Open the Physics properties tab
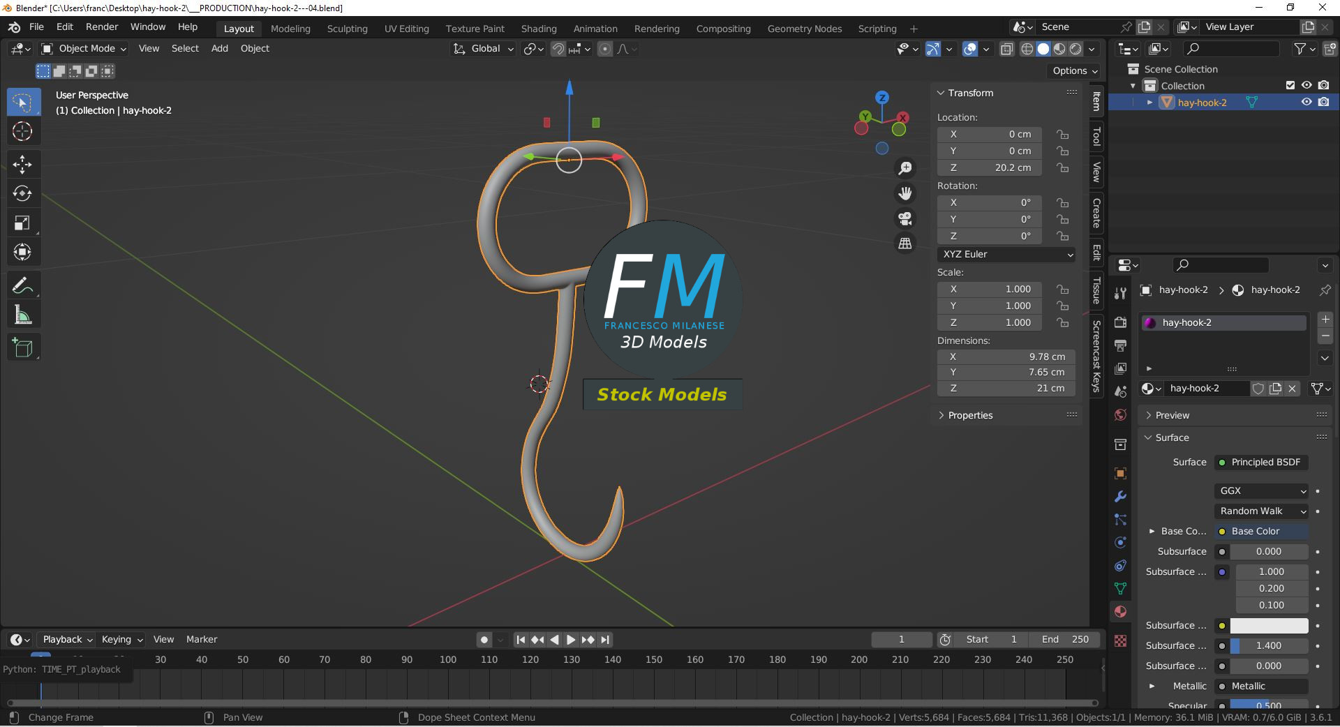 [1120, 543]
